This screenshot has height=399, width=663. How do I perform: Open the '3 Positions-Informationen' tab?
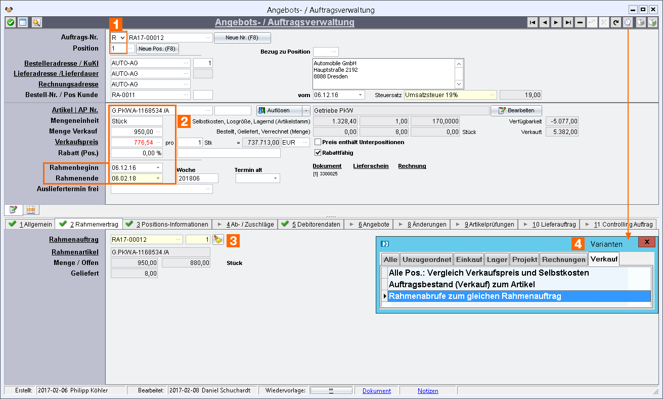point(167,224)
